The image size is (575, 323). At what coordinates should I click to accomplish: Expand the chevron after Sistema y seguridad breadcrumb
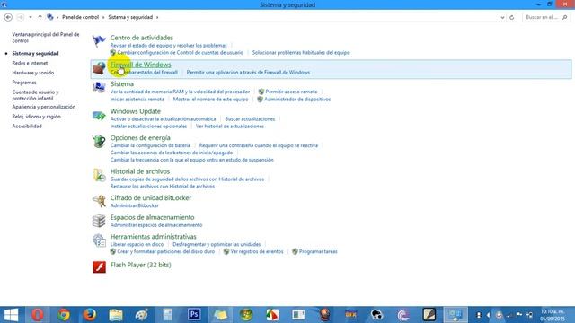pos(157,17)
